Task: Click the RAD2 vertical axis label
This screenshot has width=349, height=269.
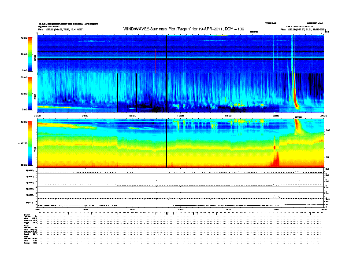Action: click(x=35, y=58)
